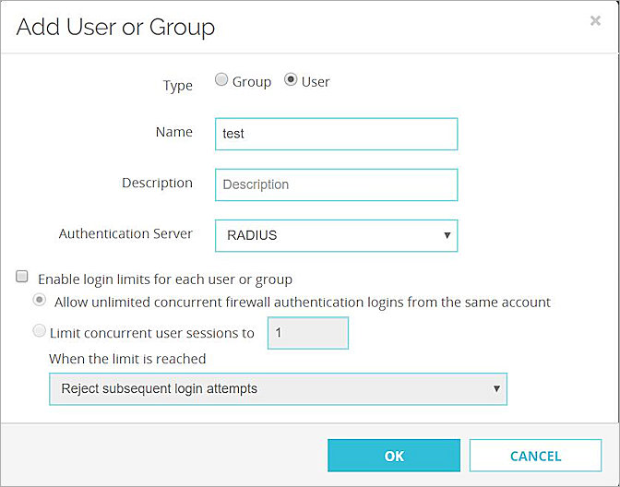The image size is (620, 487).
Task: Select Limit concurrent user sessions radio
Action: [x=40, y=331]
